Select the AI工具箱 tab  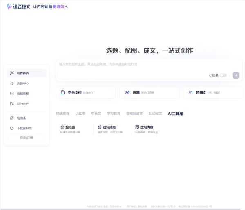pyautogui.click(x=176, y=114)
